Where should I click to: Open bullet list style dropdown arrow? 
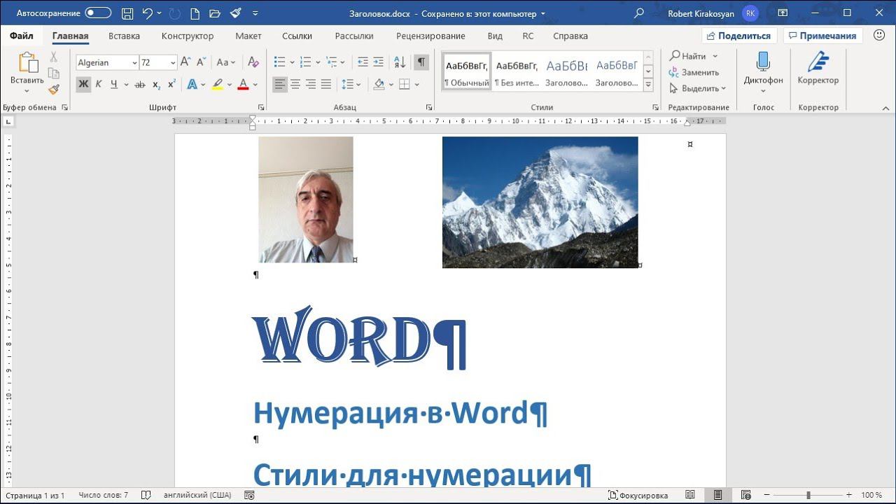[x=290, y=62]
